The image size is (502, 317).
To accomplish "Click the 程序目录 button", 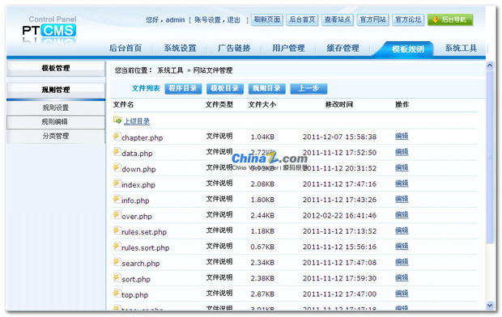I will [183, 89].
